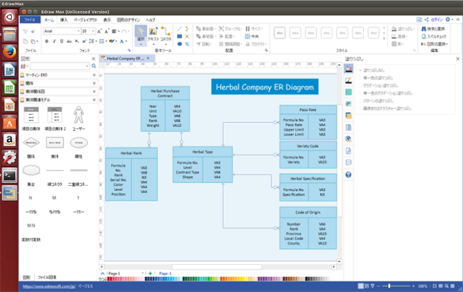Close the マーティン ERD library
Image resolution: width=463 pixels, height=292 pixels.
94,75
